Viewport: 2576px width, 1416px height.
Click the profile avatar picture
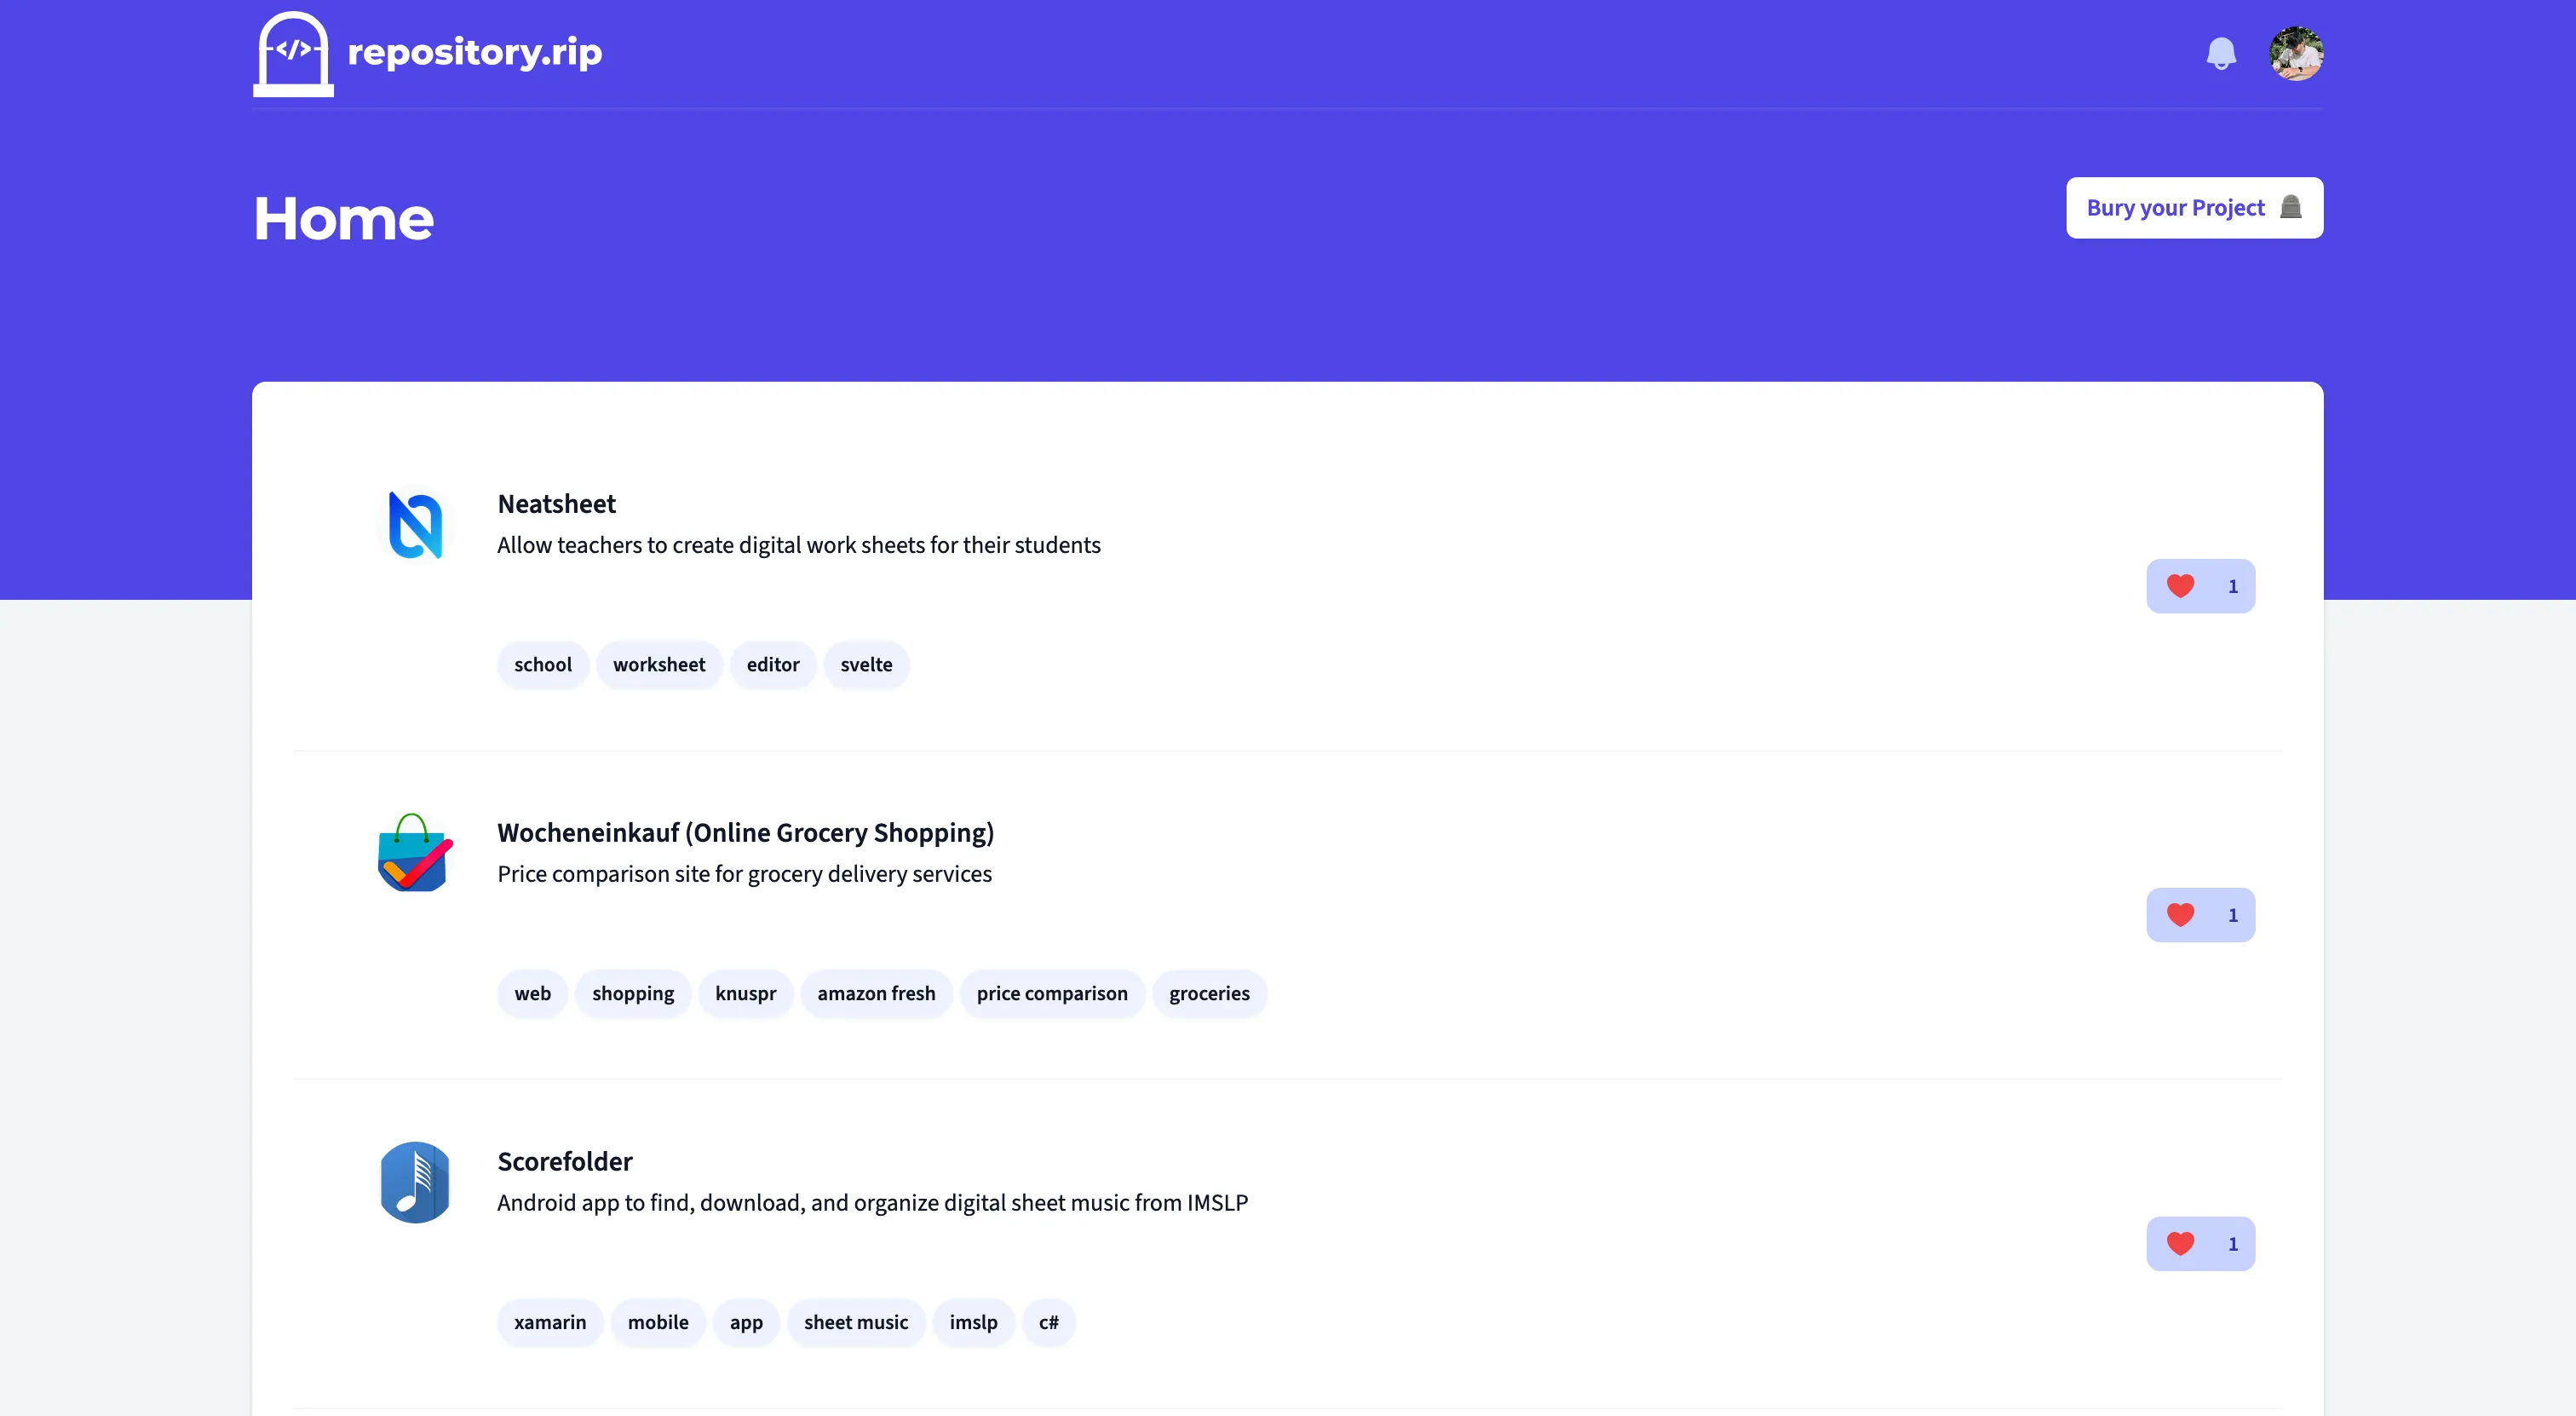[2295, 53]
